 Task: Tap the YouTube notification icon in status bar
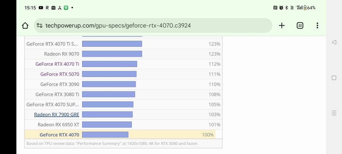coord(41,8)
